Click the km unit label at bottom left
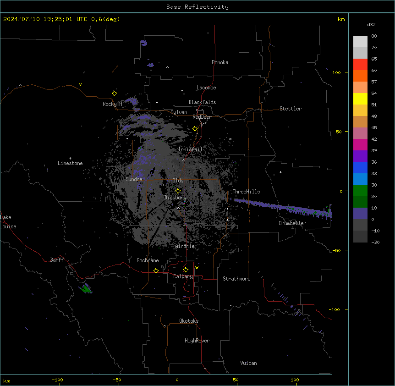 coord(7,381)
